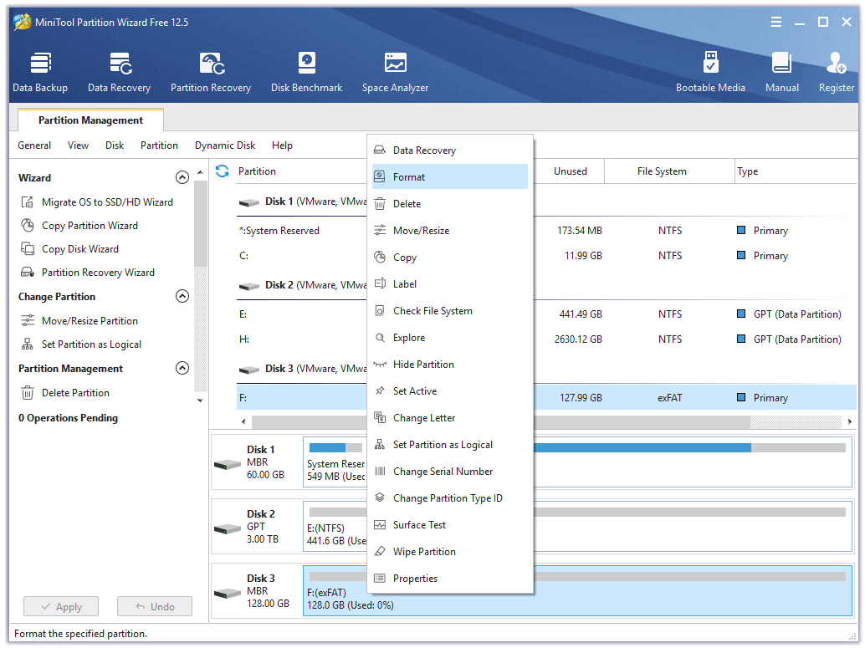Open the Dynamic Disk menu

[225, 145]
